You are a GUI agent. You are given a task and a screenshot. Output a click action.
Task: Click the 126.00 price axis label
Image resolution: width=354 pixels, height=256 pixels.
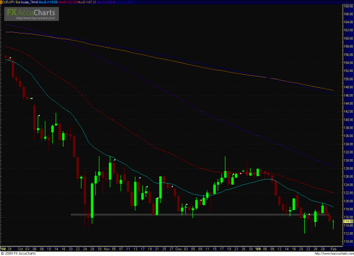click(348, 177)
